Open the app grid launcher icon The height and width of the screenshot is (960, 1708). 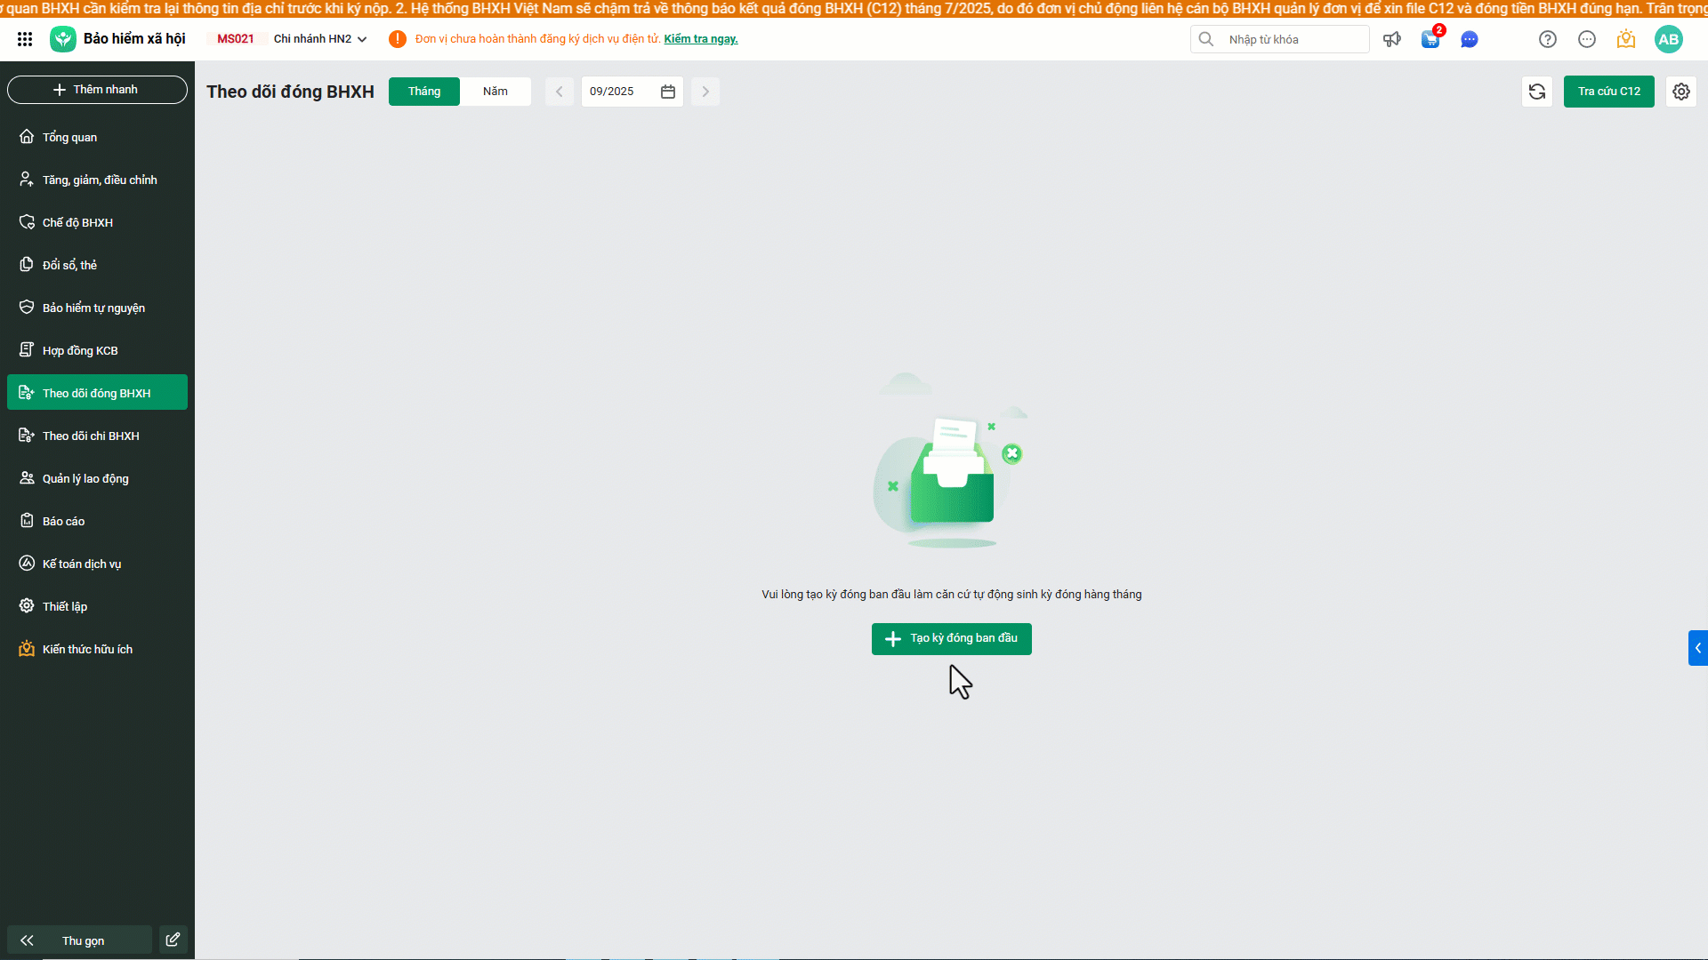tap(25, 39)
